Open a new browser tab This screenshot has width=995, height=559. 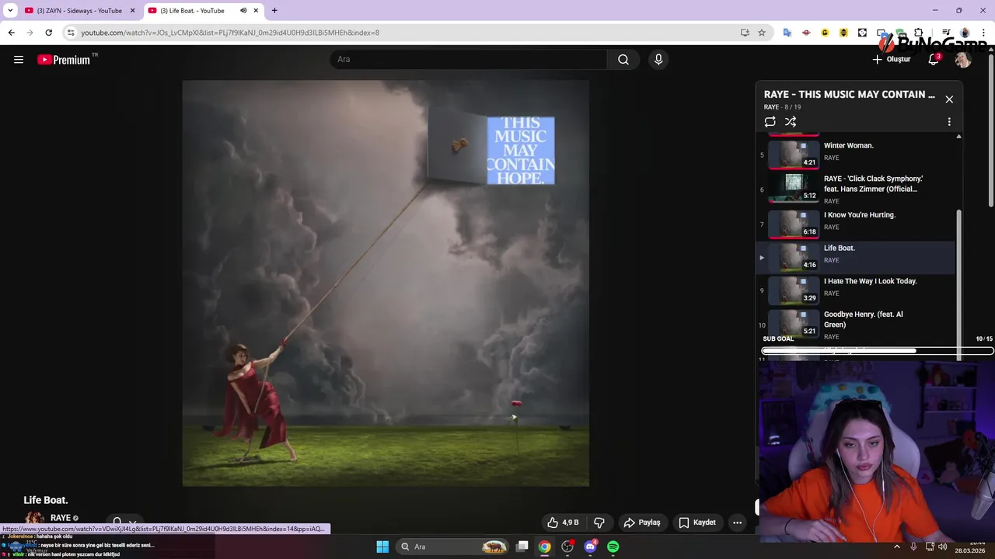(274, 10)
